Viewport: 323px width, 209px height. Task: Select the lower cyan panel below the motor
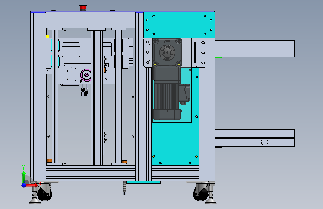175,144
